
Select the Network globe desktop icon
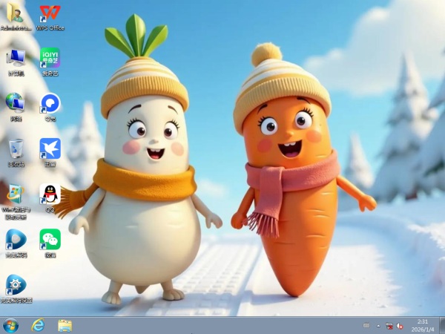[x=16, y=103]
